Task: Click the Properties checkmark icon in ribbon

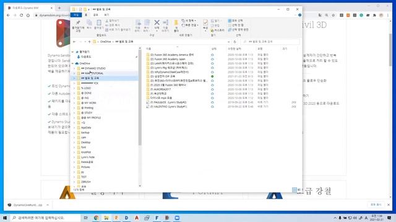Action: 205,23
